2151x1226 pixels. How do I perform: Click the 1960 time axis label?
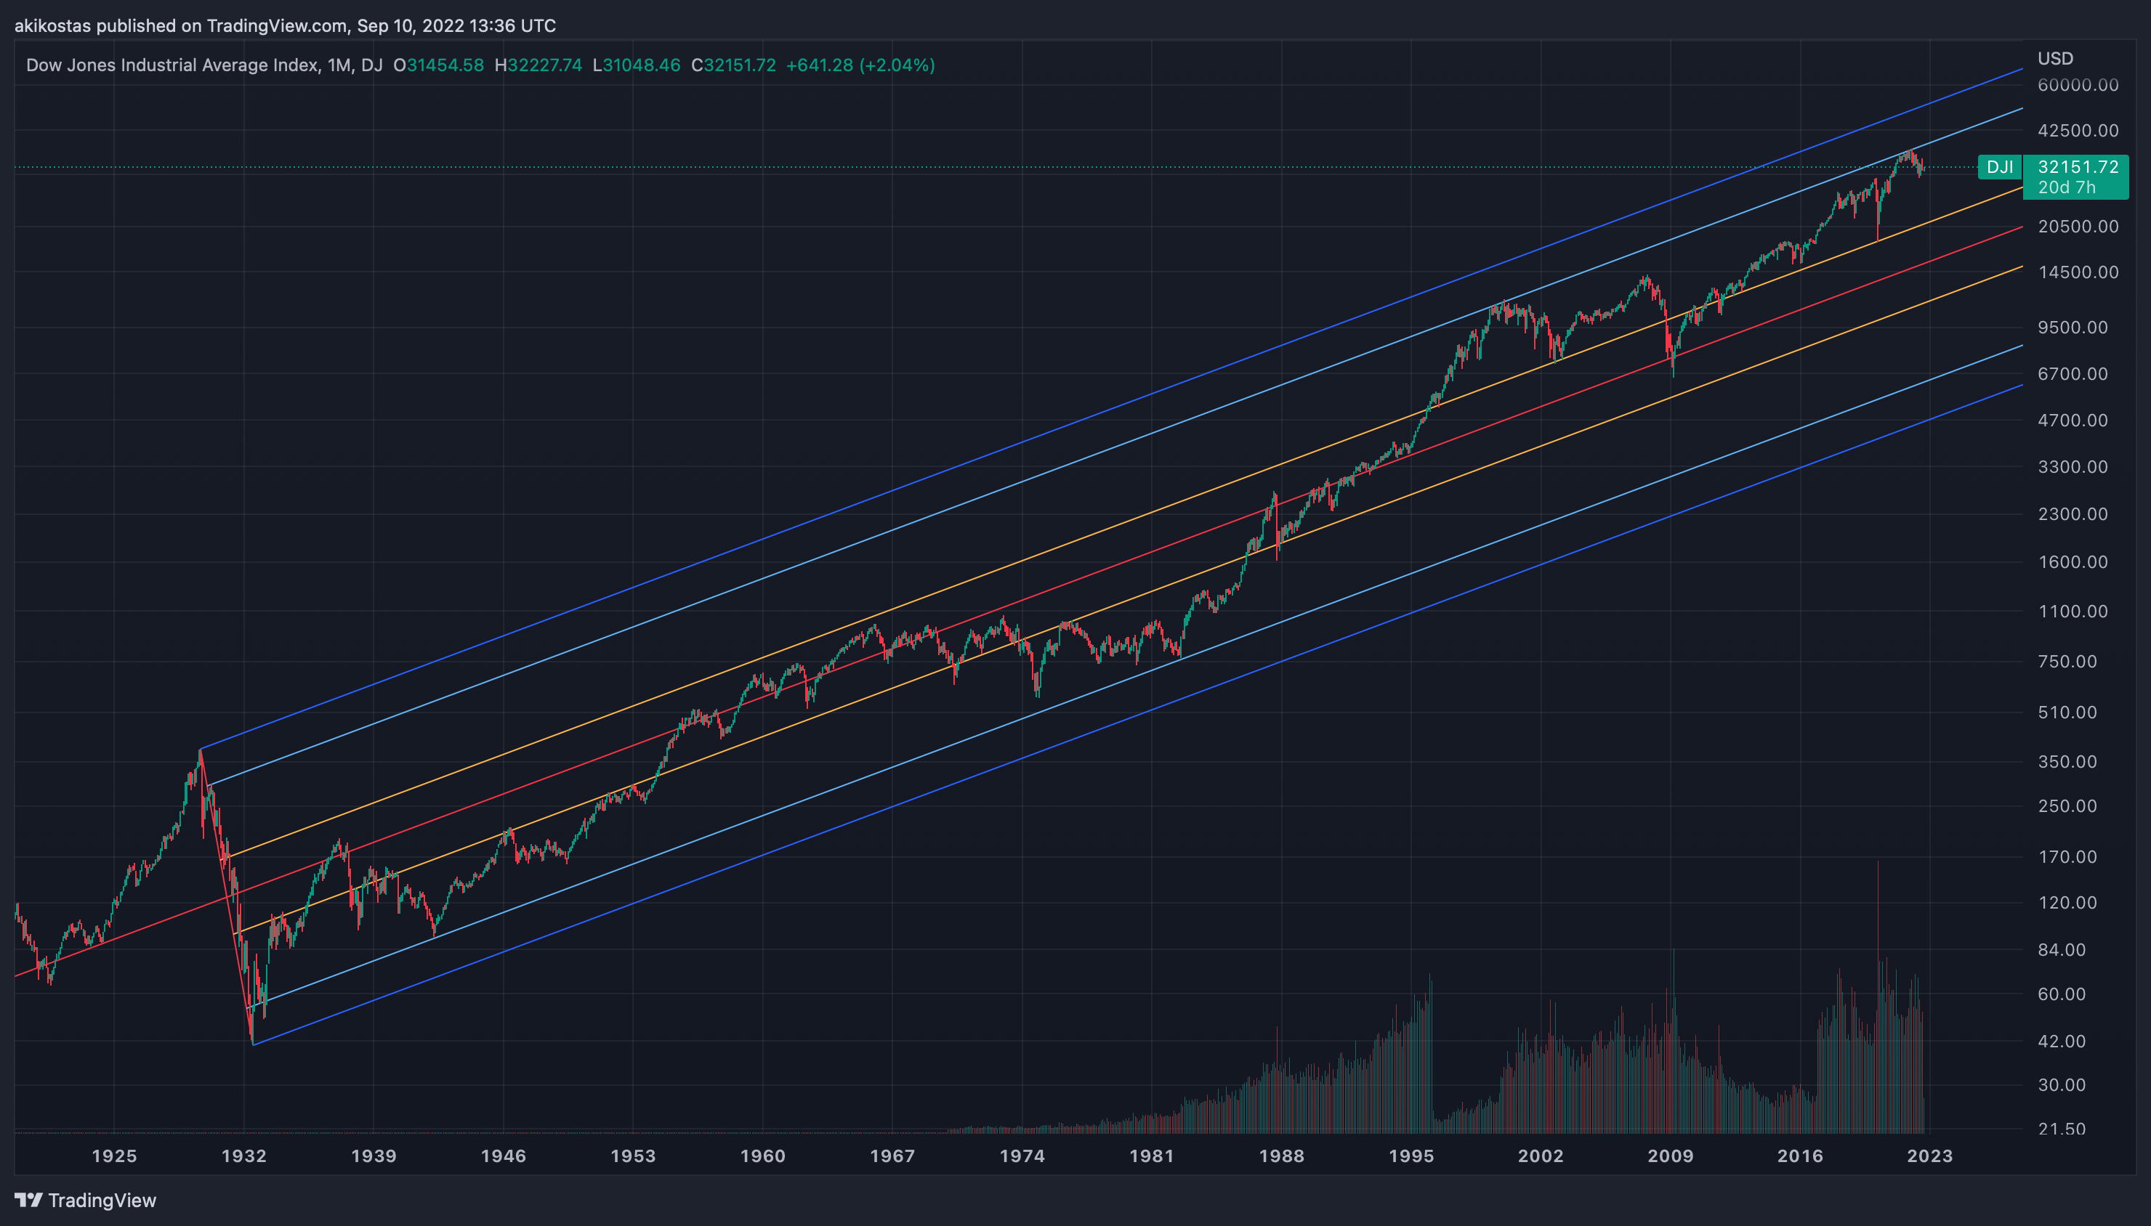763,1156
